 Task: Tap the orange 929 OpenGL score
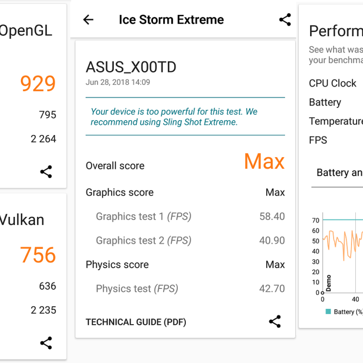(x=38, y=84)
